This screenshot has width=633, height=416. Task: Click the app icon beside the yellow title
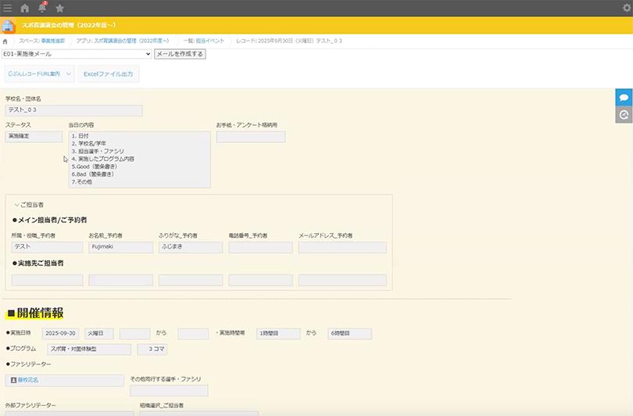click(x=9, y=26)
